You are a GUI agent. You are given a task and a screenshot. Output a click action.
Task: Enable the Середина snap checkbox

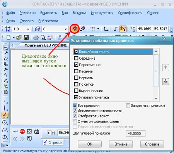point(76,58)
